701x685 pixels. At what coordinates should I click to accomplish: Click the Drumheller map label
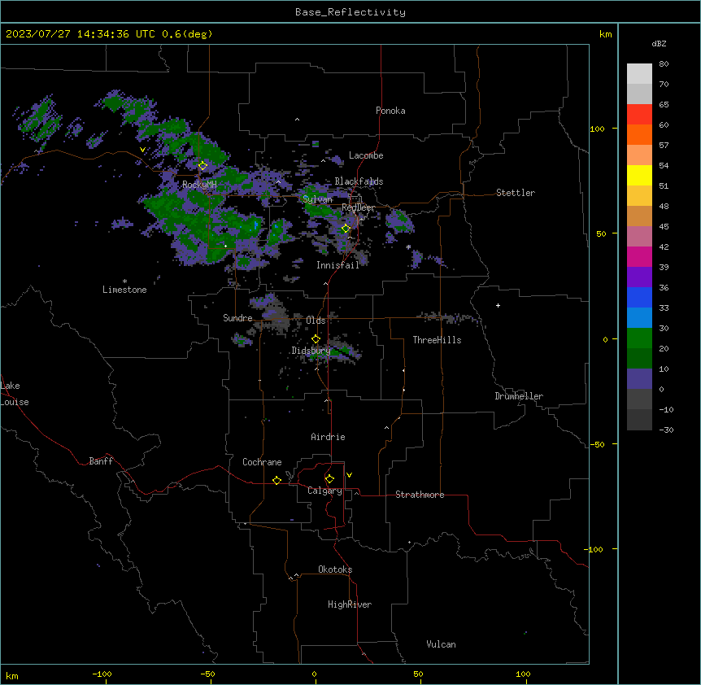coord(519,396)
